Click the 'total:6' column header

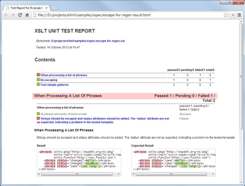point(210,70)
